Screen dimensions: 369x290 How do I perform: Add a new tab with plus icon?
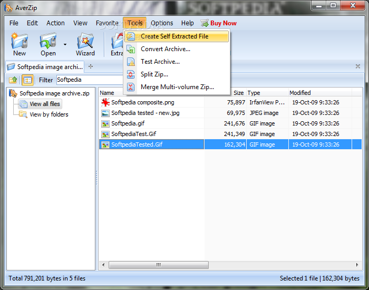tap(91, 66)
